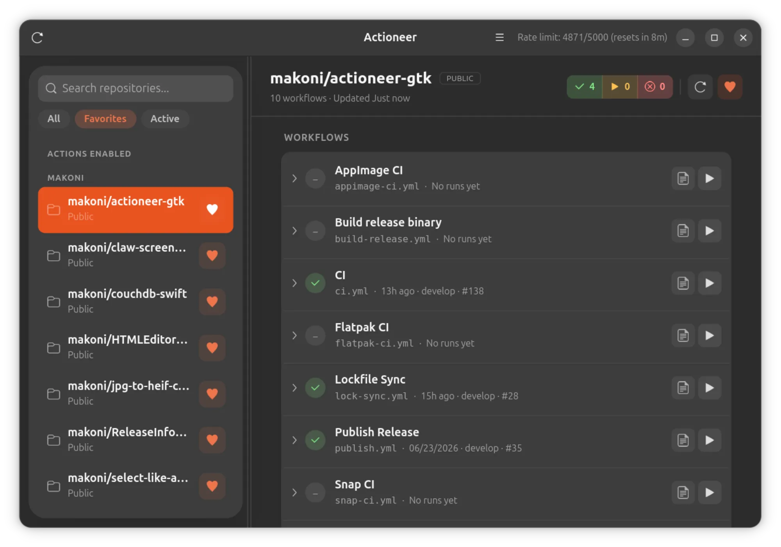Toggle favorite heart for makoni/jpg-to-heif repo
This screenshot has width=781, height=547.
(212, 394)
